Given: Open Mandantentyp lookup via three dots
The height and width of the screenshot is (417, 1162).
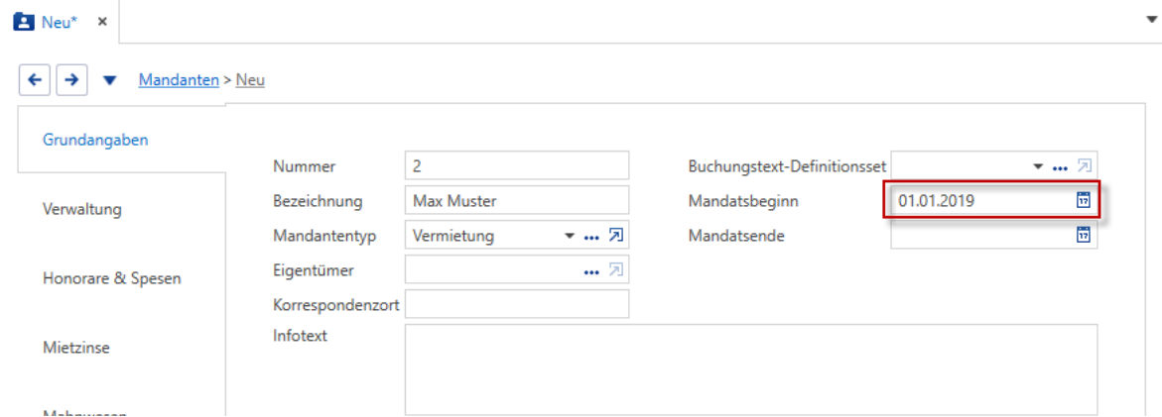Looking at the screenshot, I should pyautogui.click(x=590, y=237).
